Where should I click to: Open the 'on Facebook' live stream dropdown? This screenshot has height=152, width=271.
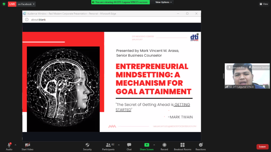click(x=25, y=4)
